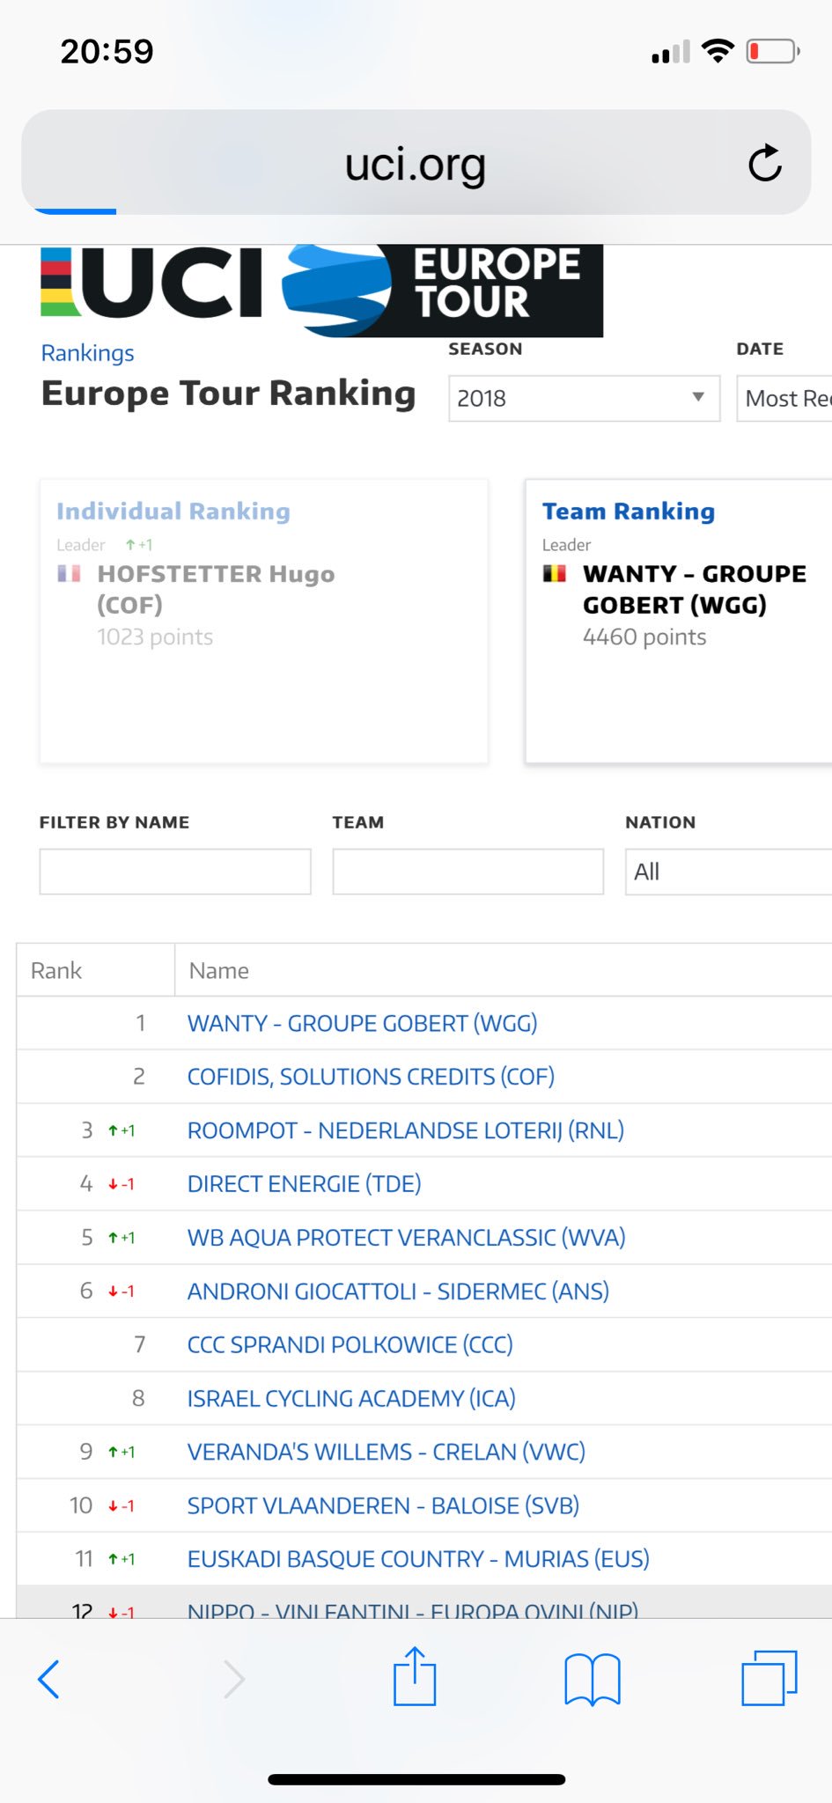This screenshot has width=832, height=1803.
Task: Open WB AQUA PROTECT VERANCLASSIC (WVA) link
Action: point(406,1238)
